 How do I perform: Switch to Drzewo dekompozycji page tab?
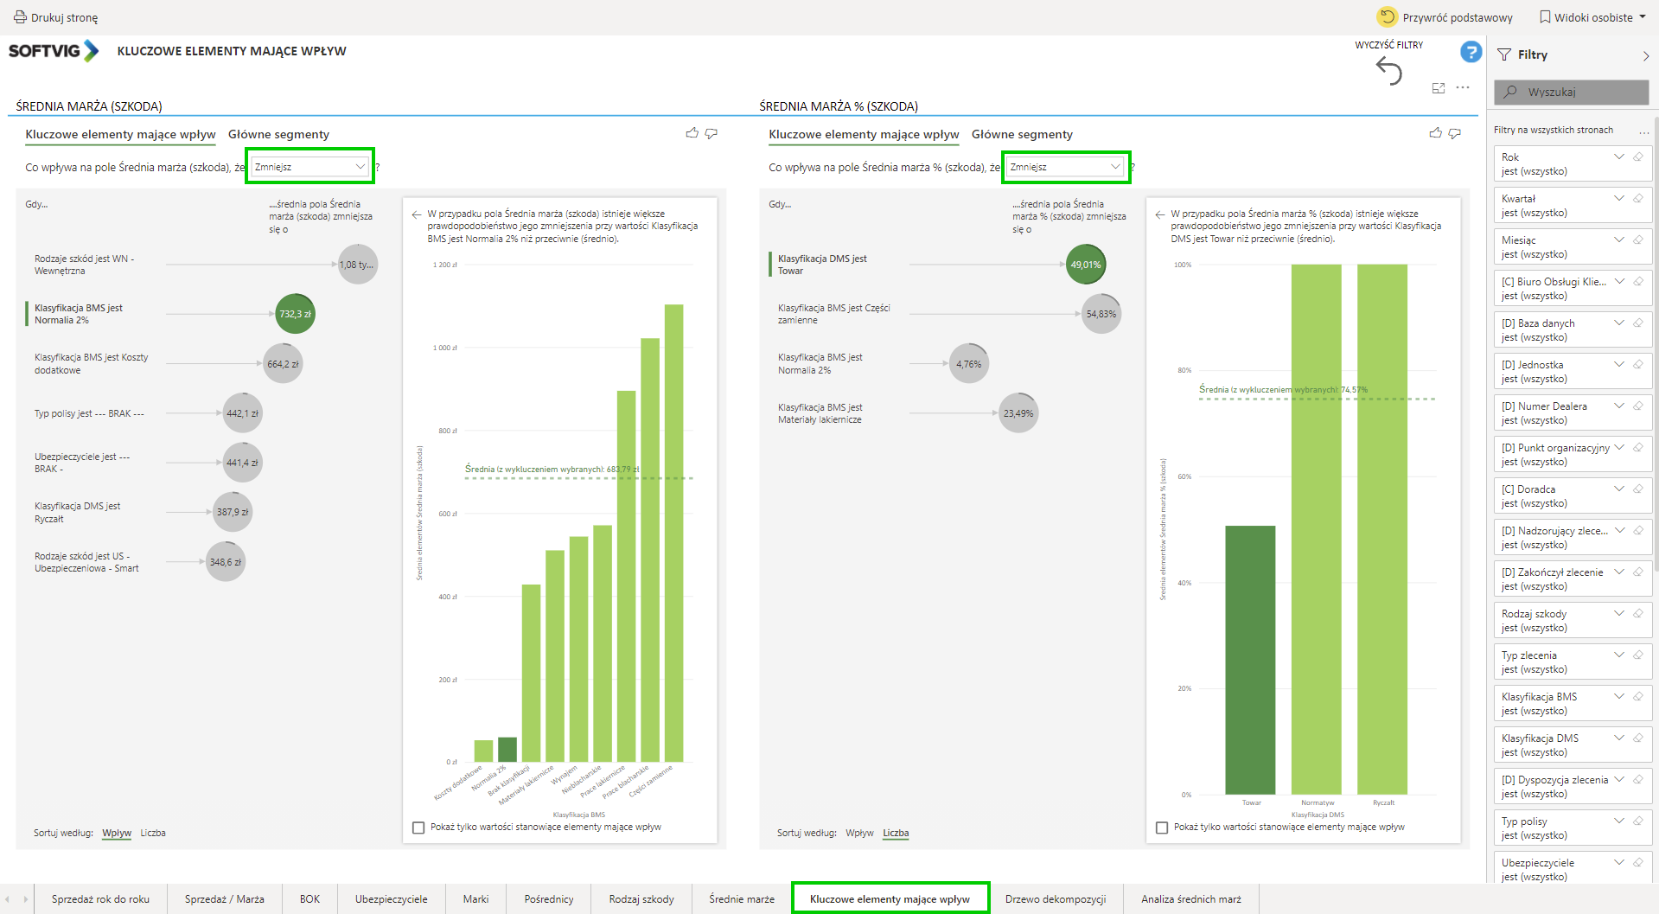point(1055,899)
